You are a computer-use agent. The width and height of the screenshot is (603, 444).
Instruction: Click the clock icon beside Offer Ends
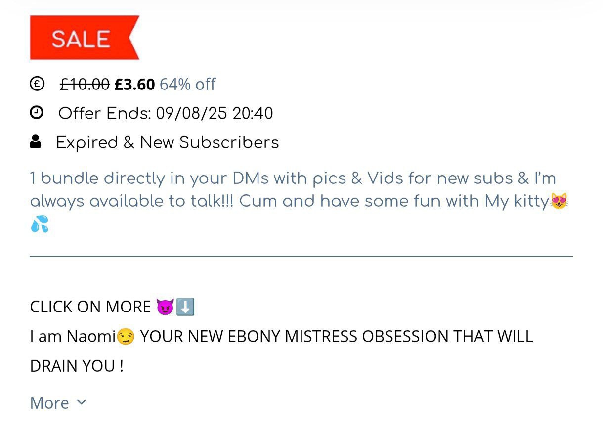(x=37, y=113)
